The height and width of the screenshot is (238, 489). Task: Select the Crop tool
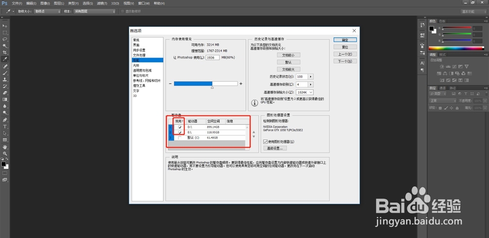coord(5,52)
